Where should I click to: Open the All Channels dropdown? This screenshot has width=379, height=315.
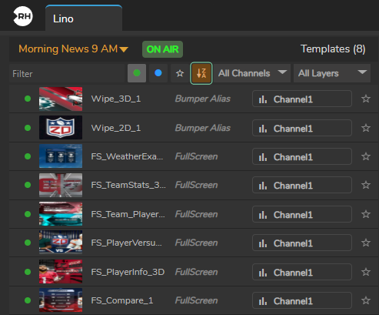pyautogui.click(x=252, y=73)
